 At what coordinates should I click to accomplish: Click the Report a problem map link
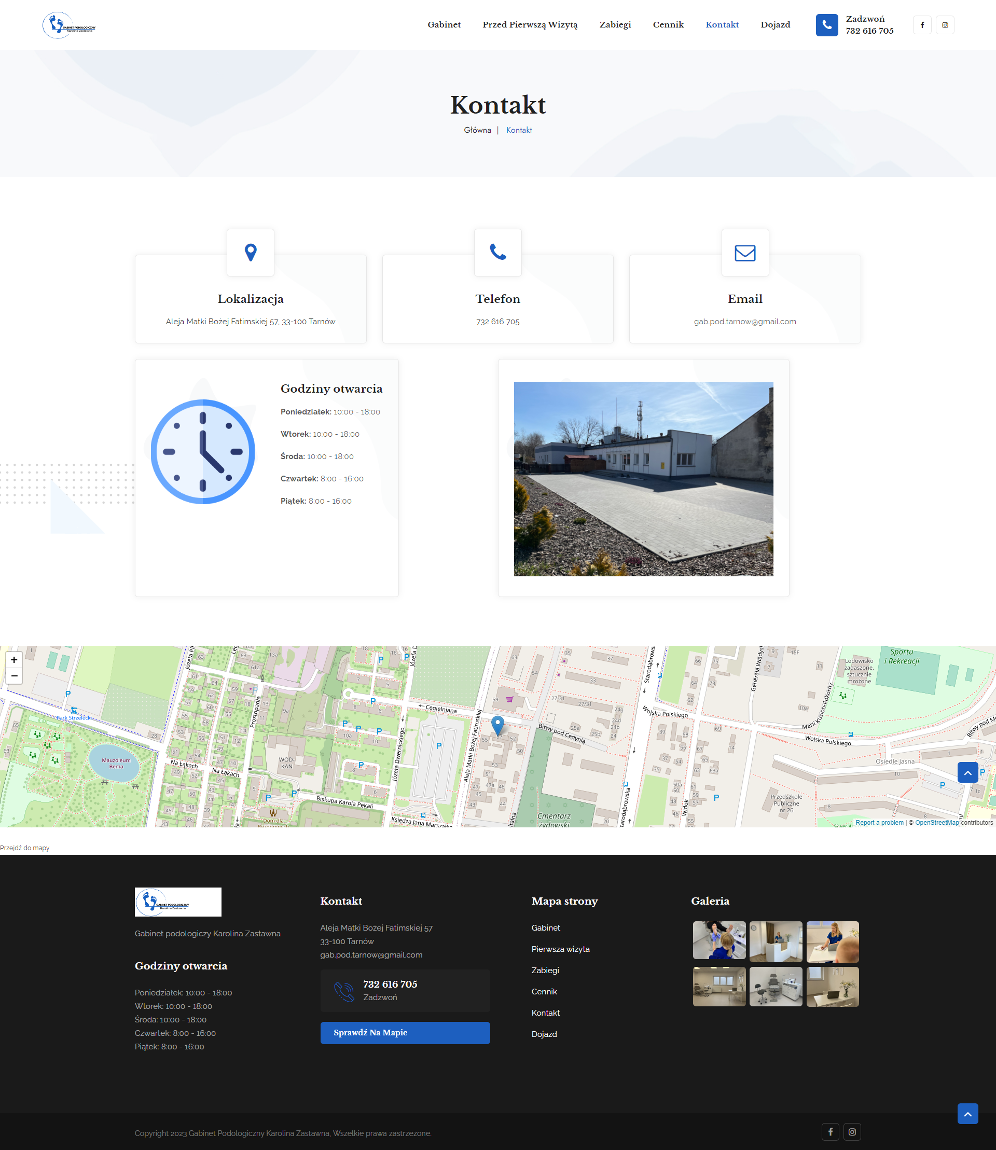[x=879, y=823]
